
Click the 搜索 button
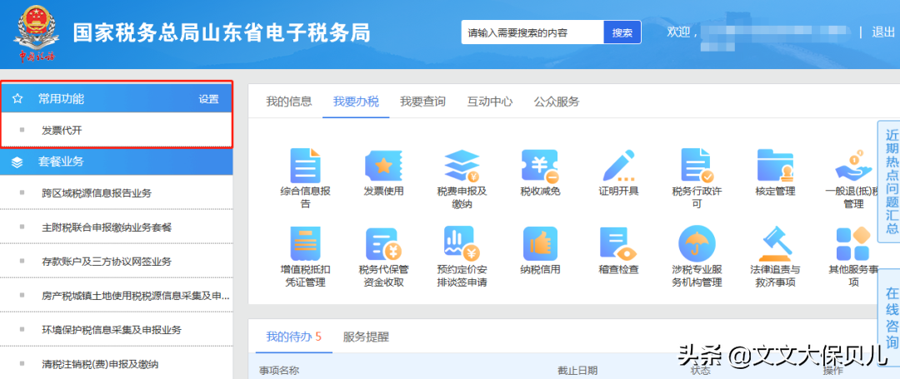pos(622,32)
